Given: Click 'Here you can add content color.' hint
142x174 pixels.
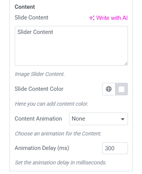Looking at the screenshot, I should 52,104.
